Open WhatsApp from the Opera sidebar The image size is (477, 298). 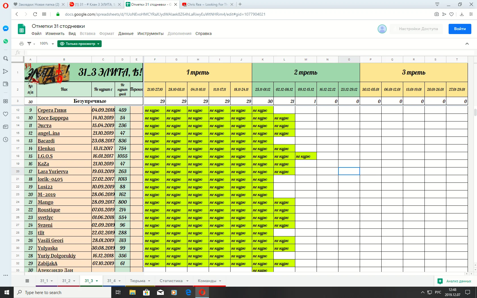click(x=5, y=41)
